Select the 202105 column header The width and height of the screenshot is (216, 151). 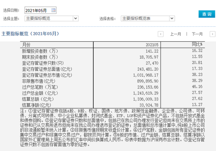[152, 45]
